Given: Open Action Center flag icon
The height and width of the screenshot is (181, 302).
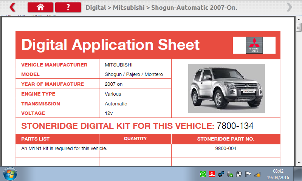Looking at the screenshot, I should (248, 174).
